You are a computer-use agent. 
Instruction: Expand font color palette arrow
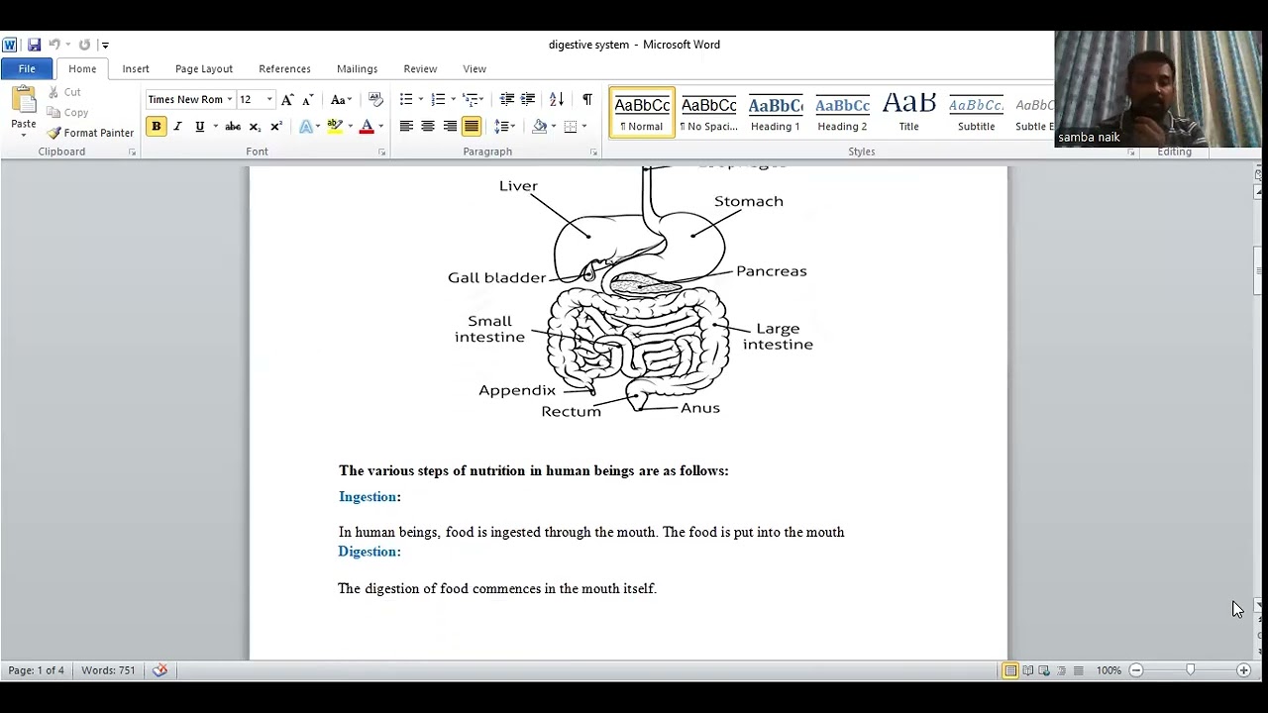pyautogui.click(x=380, y=126)
